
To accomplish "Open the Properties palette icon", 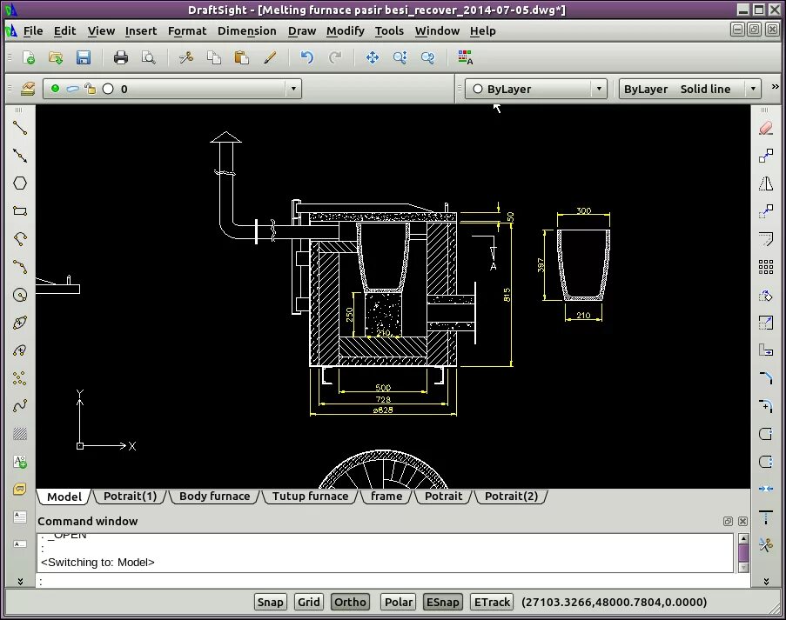I will (x=465, y=57).
